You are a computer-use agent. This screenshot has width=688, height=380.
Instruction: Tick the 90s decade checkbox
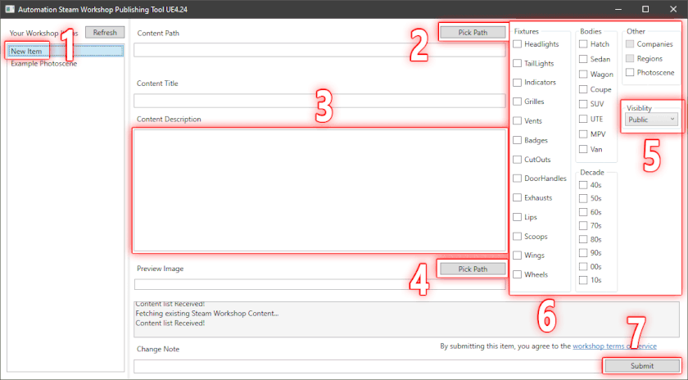(x=583, y=253)
